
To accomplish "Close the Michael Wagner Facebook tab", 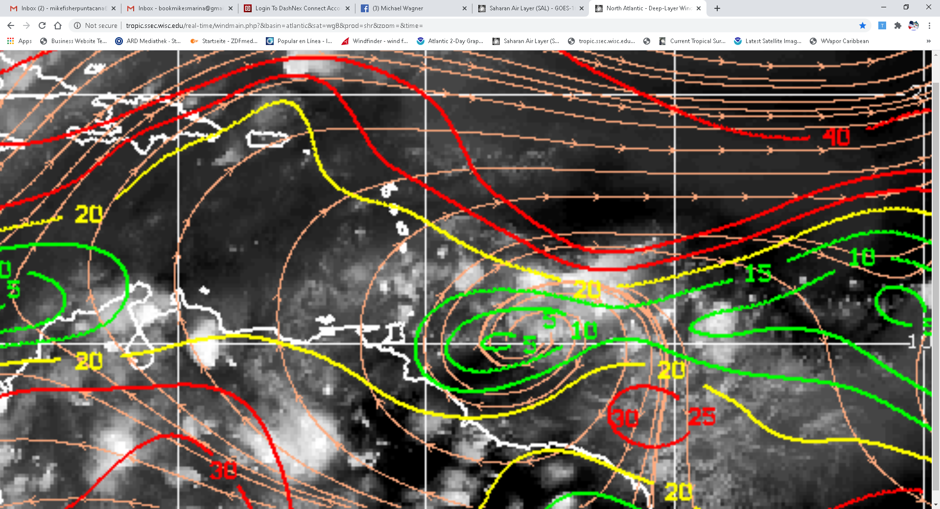I will pos(465,8).
